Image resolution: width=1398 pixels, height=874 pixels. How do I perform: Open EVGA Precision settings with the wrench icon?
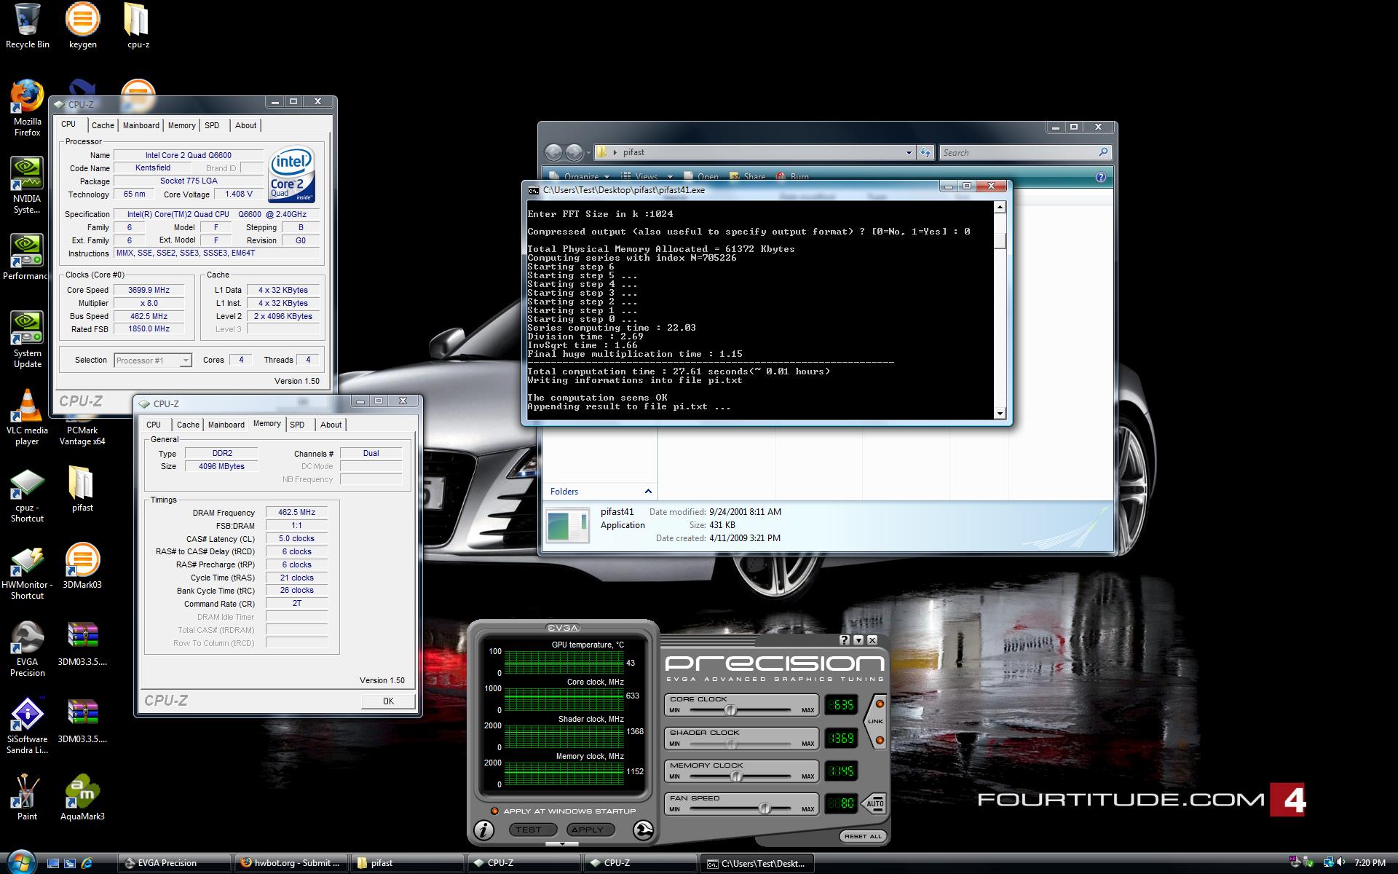[x=643, y=830]
